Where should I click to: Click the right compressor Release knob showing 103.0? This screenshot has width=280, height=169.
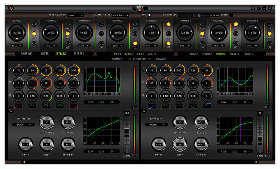tap(201, 144)
